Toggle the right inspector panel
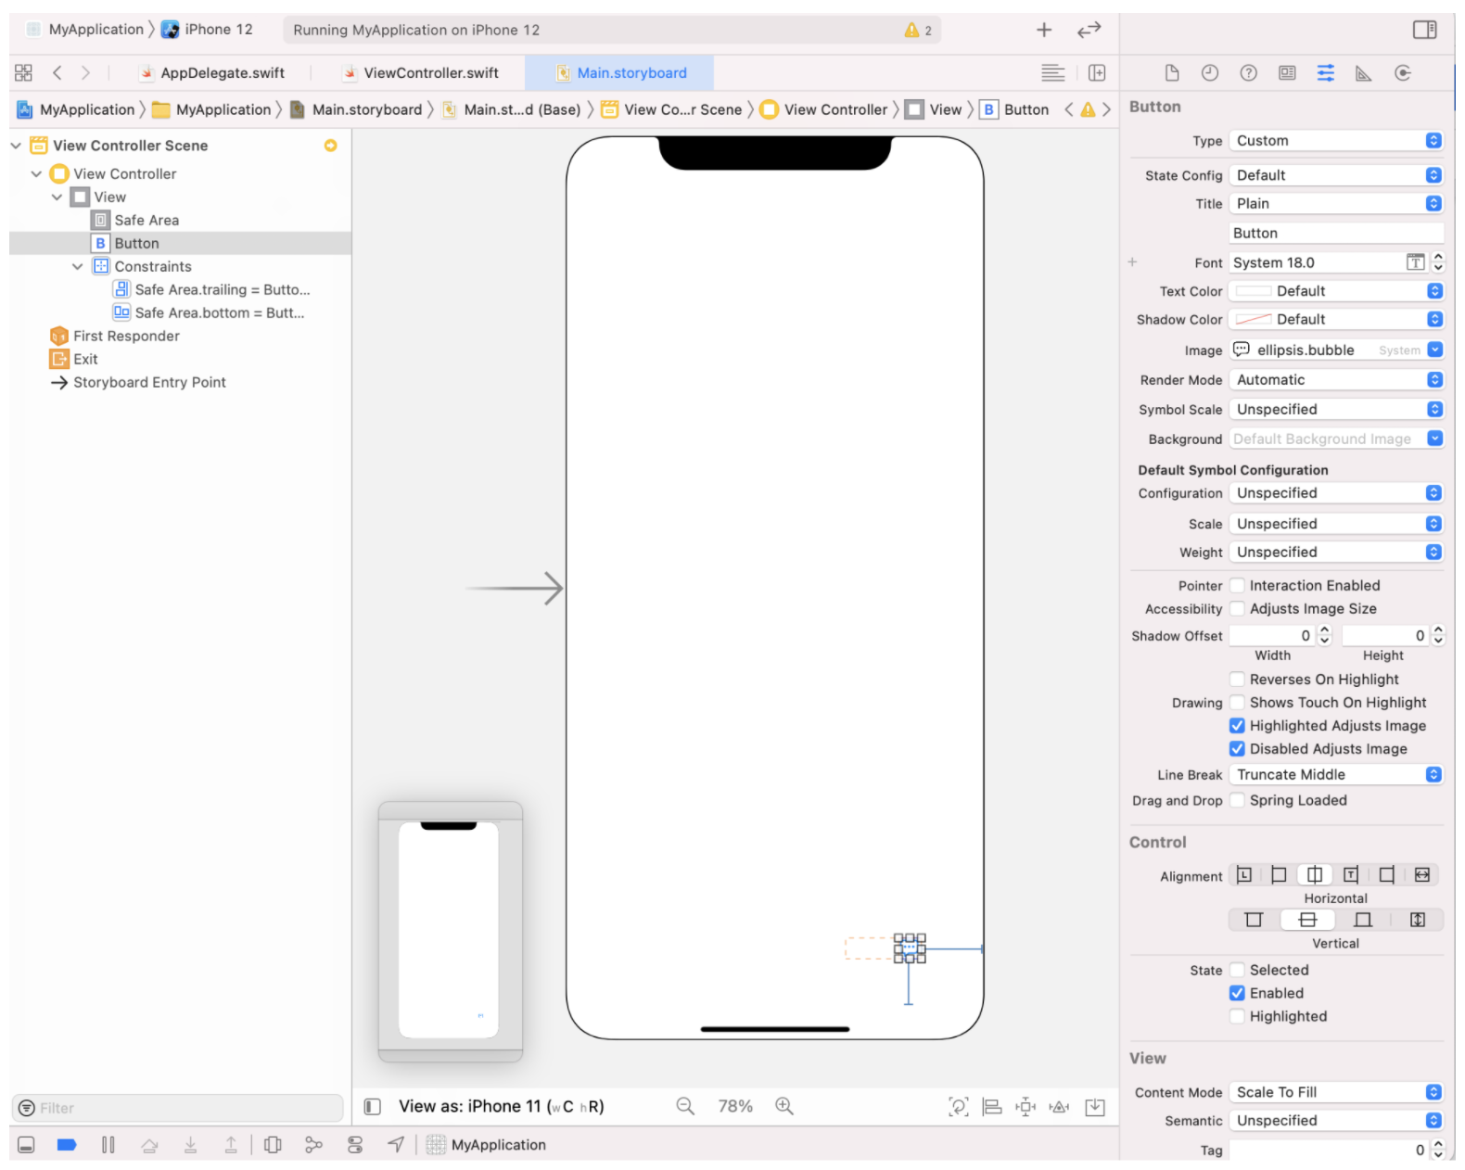1465x1170 pixels. pos(1425,30)
